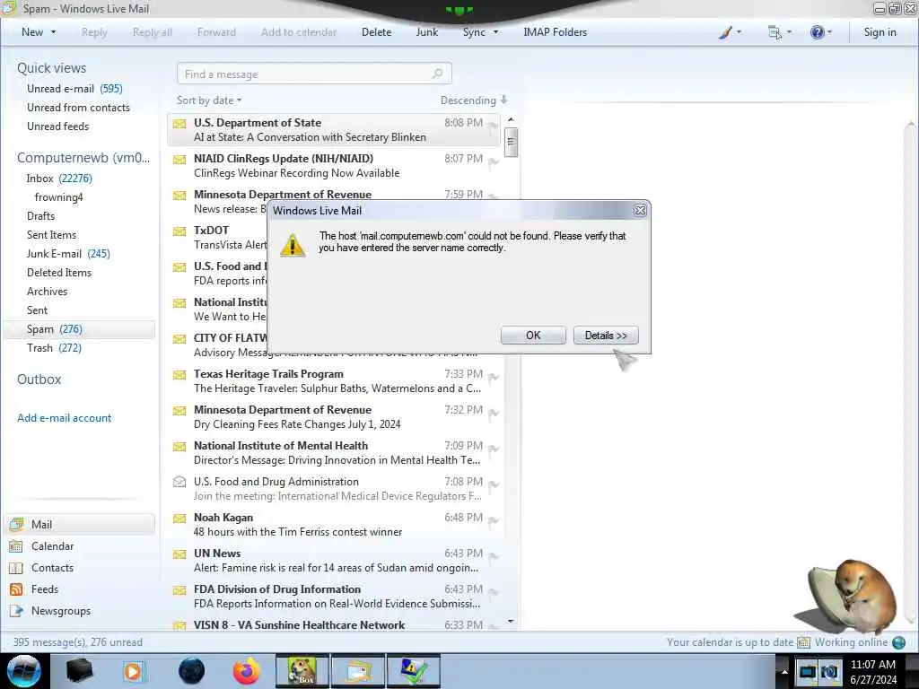Viewport: 919px width, 689px height.
Task: Open National Institute of Mental Health 7:09 PM message
Action: [x=334, y=452]
